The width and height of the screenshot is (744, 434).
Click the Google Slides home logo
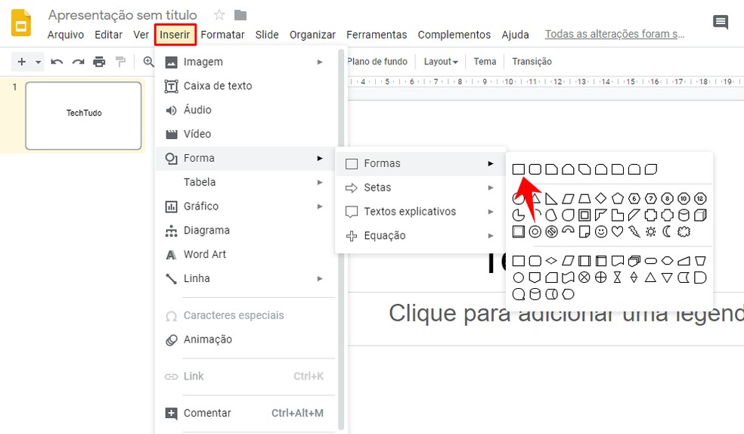(21, 22)
